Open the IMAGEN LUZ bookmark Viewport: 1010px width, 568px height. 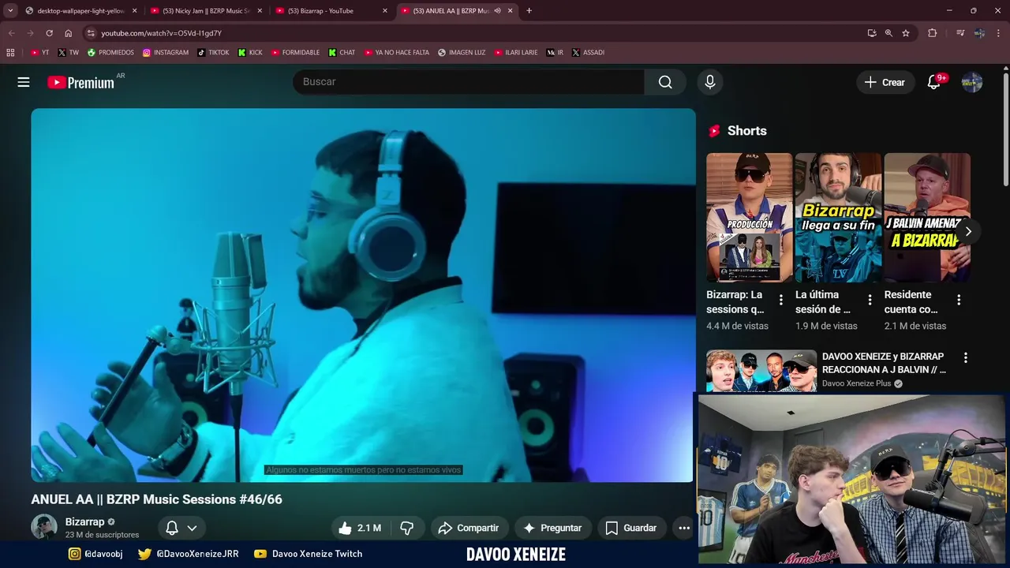(x=462, y=53)
